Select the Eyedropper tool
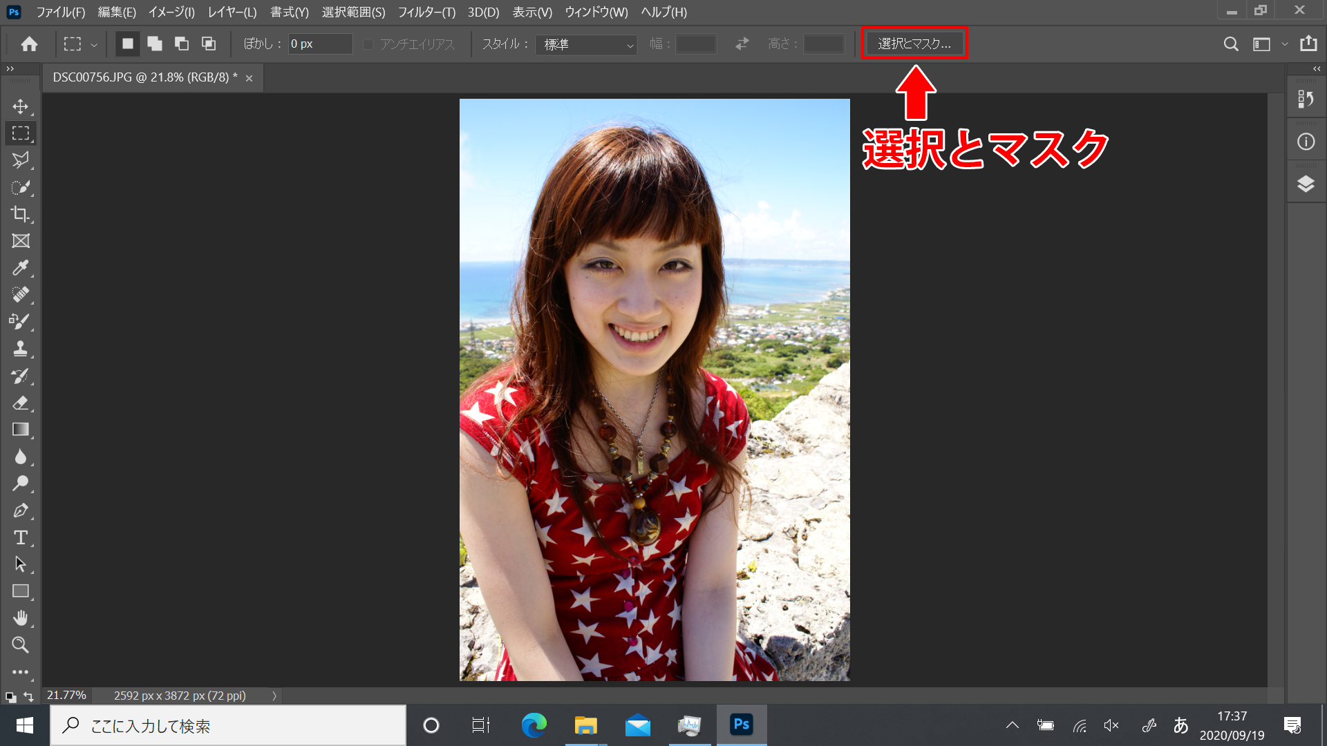 click(x=20, y=267)
